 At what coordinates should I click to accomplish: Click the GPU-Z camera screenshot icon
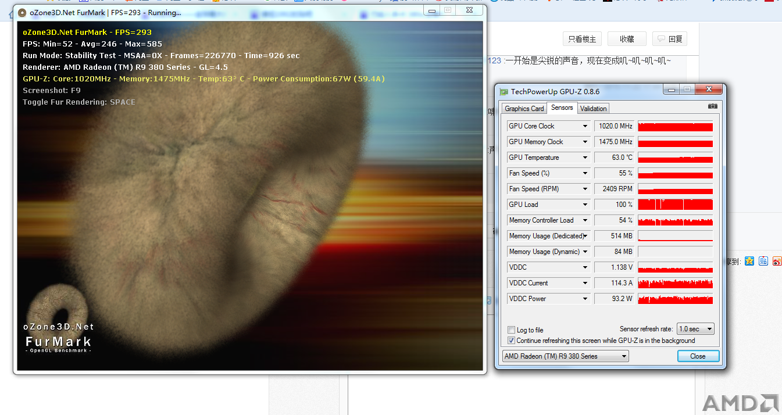[712, 106]
